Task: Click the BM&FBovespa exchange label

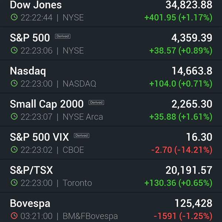Action: pos(90,216)
